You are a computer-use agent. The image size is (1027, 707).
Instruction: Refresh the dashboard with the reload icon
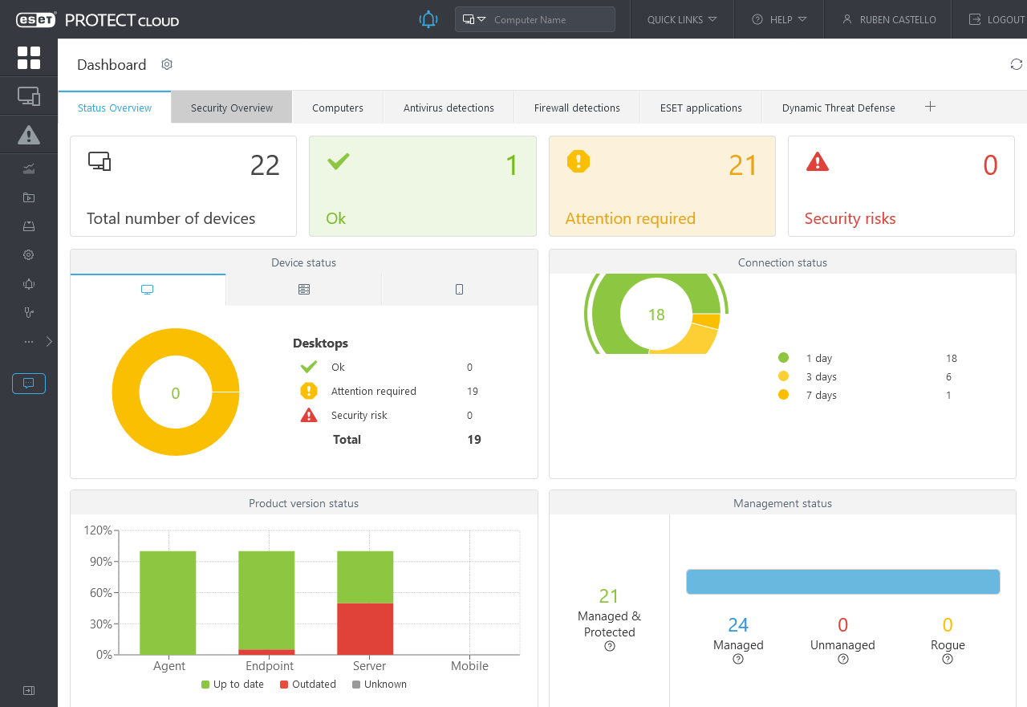click(x=1016, y=64)
